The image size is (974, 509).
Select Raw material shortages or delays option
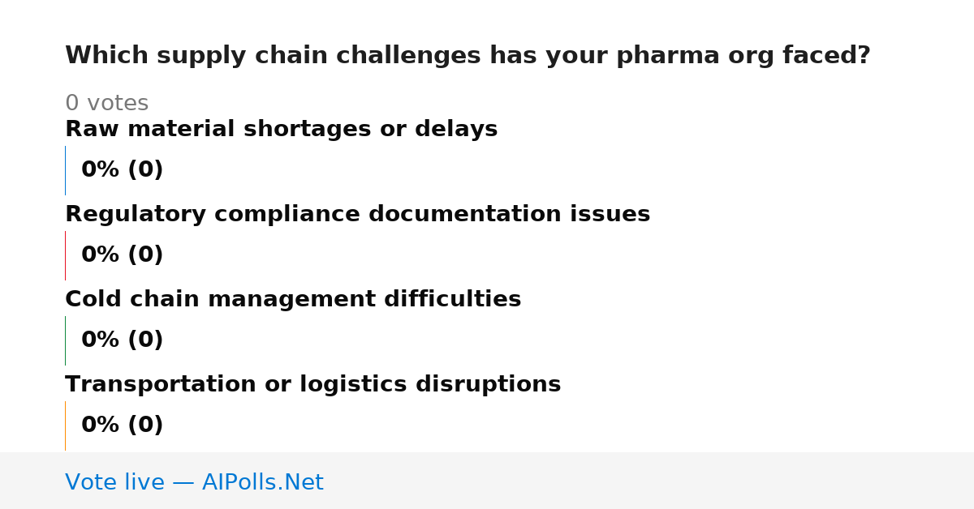tap(281, 129)
